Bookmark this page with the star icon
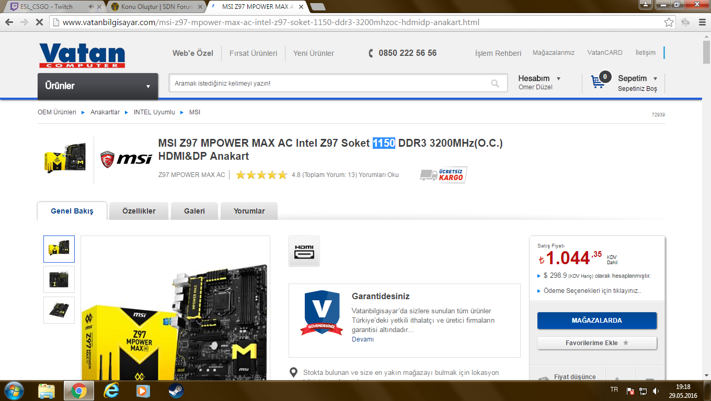This screenshot has height=401, width=711. (x=669, y=22)
